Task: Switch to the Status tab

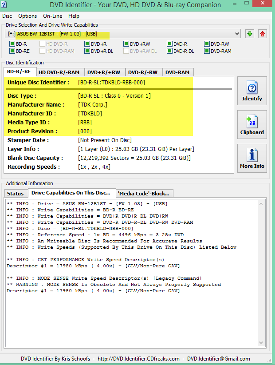Action: pos(16,194)
